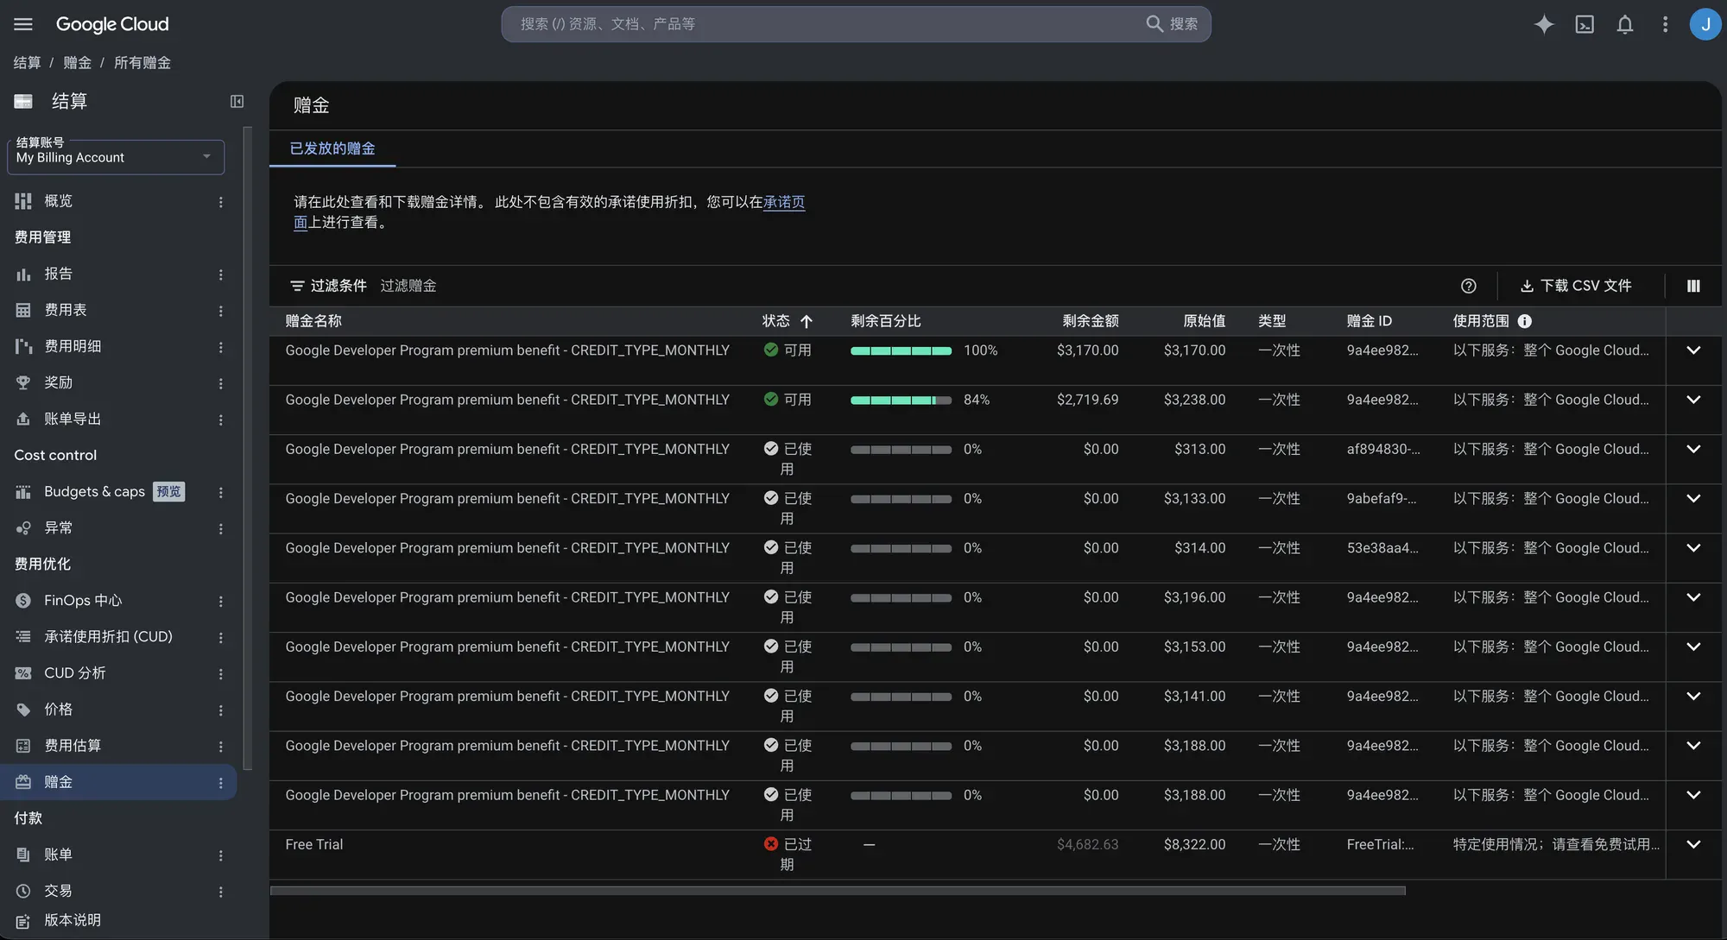Click the Google Cloud logo
Screen dimensions: 1727x940
112,24
